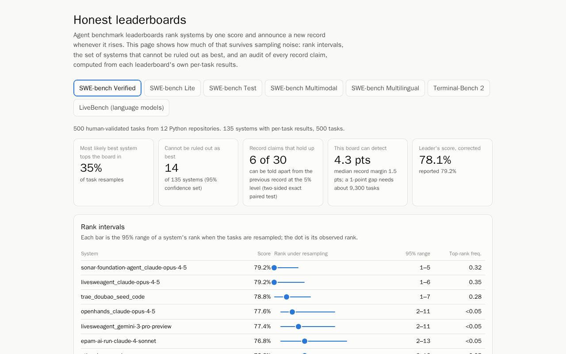Switch to SWE-bench Multimodal leaderboard
Image resolution: width=566 pixels, height=354 pixels.
tap(304, 88)
